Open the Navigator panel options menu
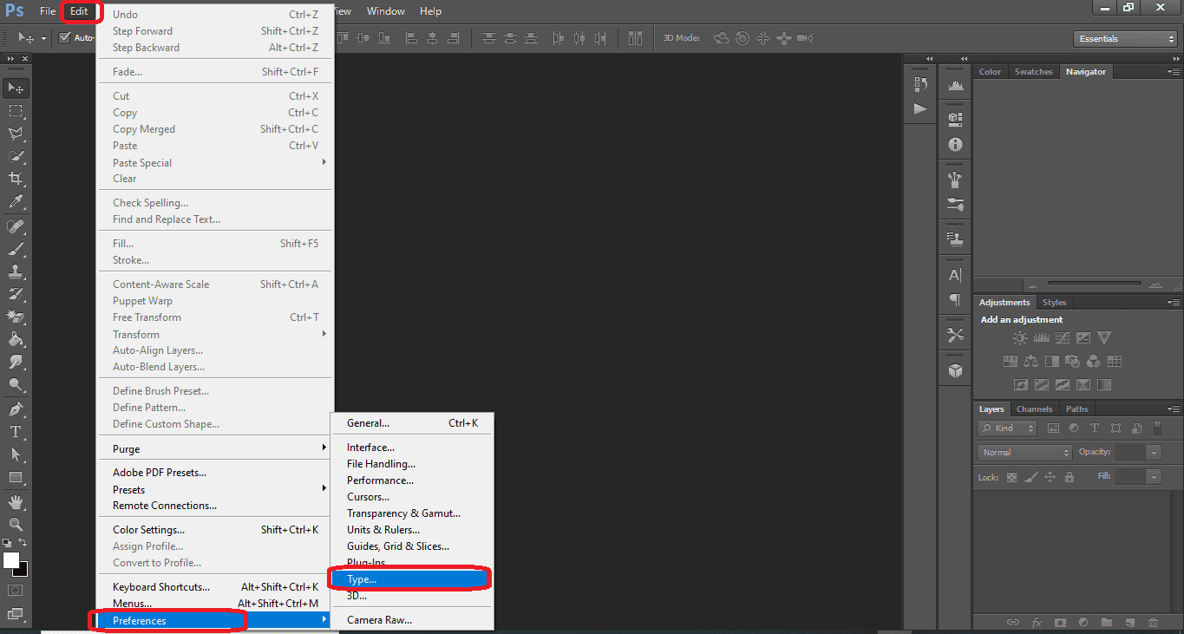The width and height of the screenshot is (1184, 634). tap(1172, 71)
